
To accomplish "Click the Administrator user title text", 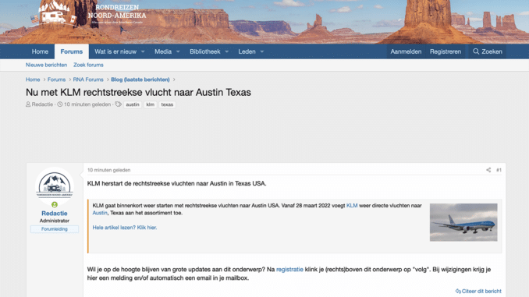I will pos(55,221).
